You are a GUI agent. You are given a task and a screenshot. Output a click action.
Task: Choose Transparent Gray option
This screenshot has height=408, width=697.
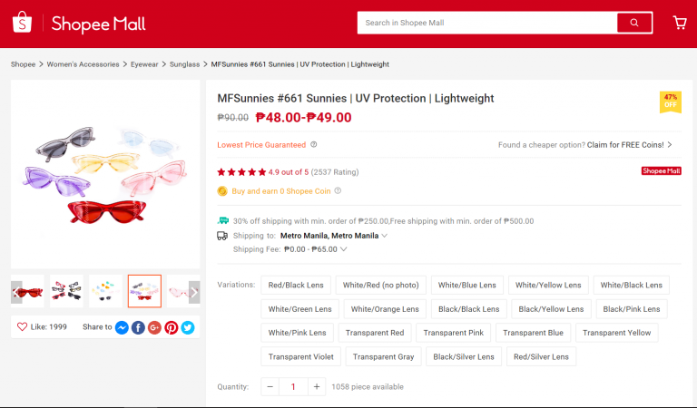(x=384, y=356)
